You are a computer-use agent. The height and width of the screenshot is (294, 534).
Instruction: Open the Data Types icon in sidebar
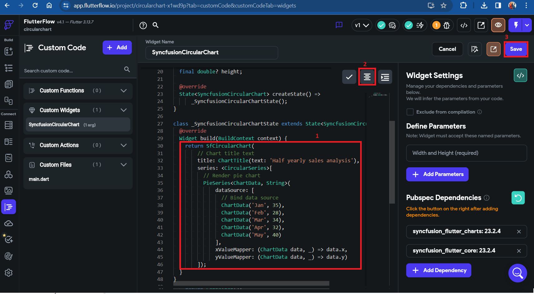coord(9,142)
